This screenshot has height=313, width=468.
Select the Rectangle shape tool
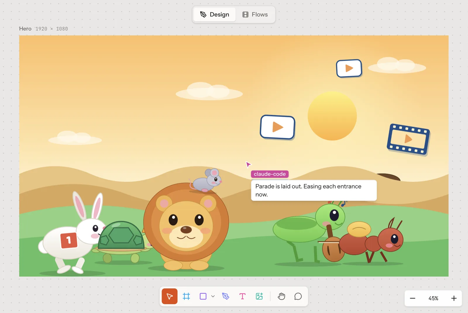click(x=203, y=296)
